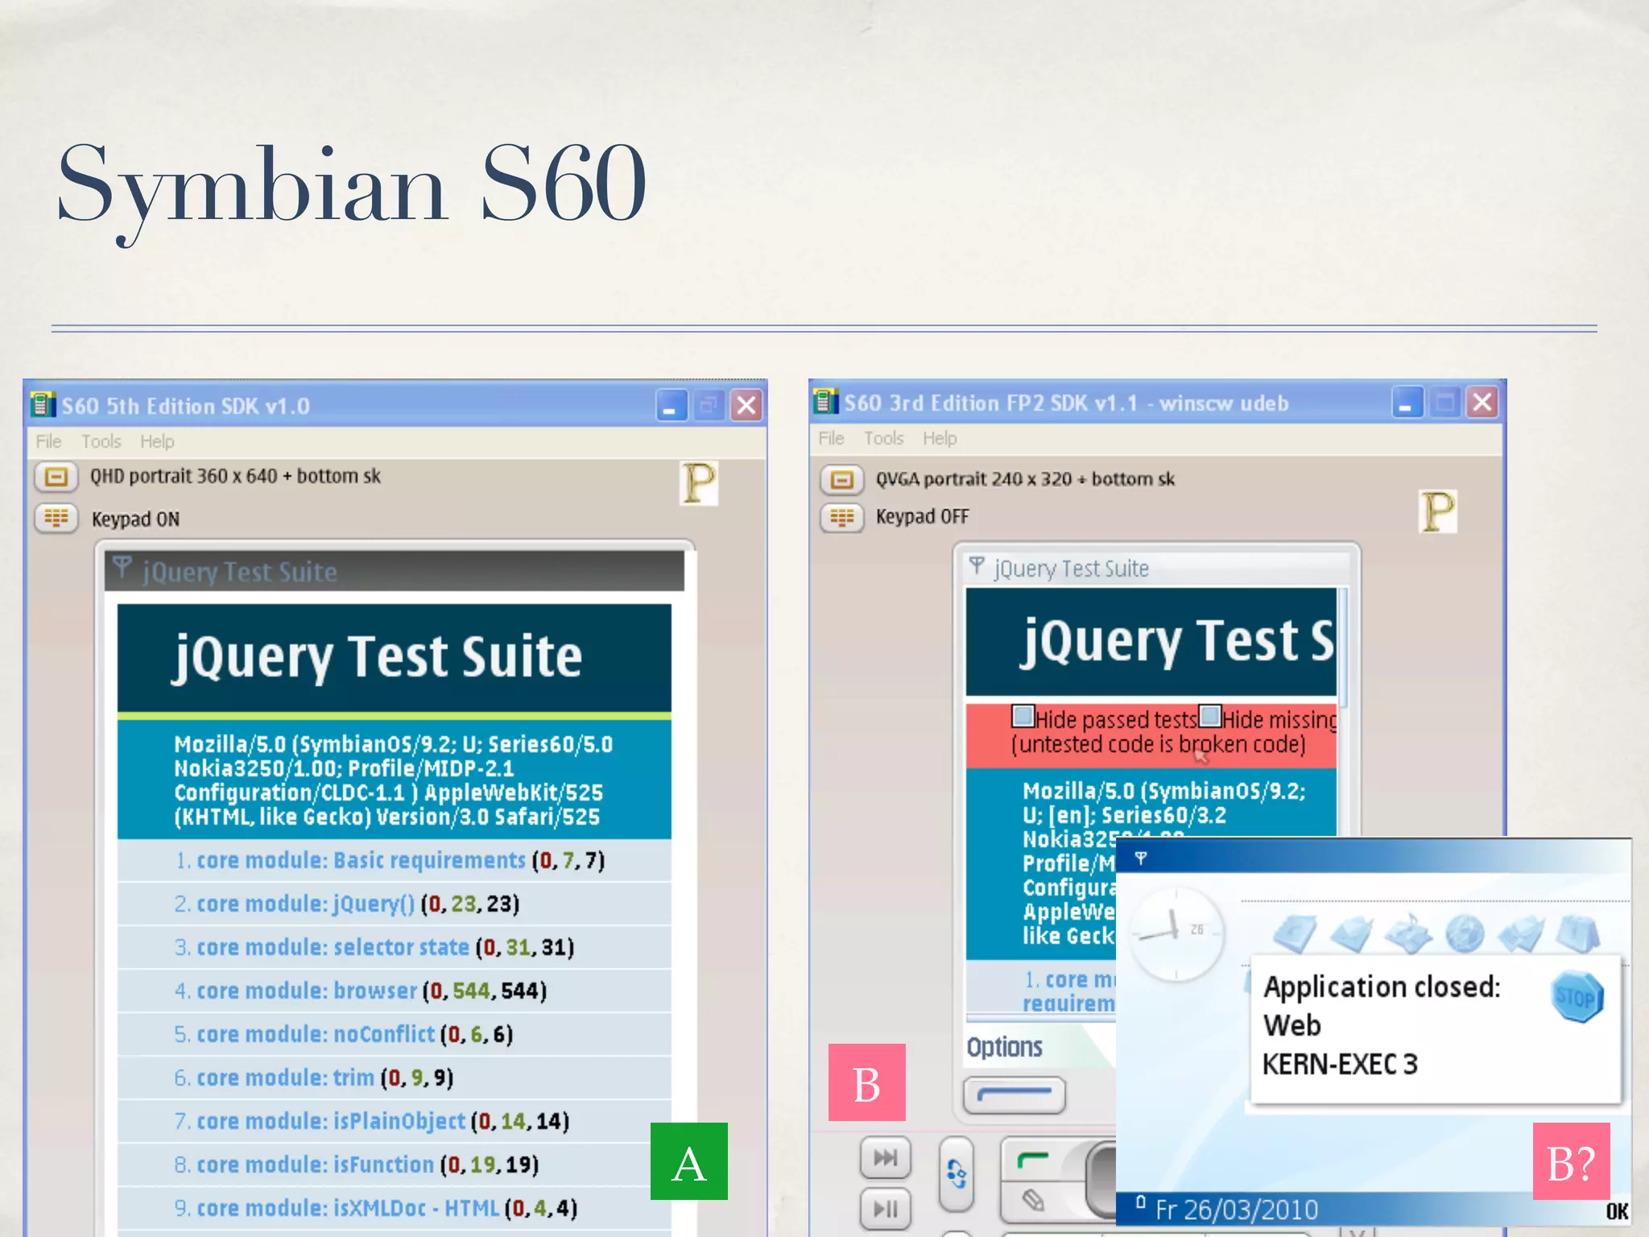Click the P profile icon in 3rd Edition window
This screenshot has width=1649, height=1237.
[1437, 511]
